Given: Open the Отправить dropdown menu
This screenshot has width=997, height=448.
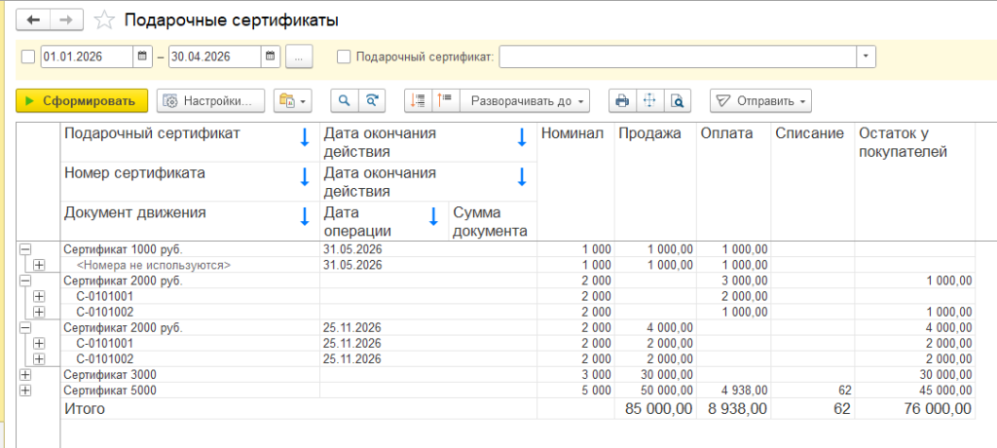Looking at the screenshot, I should tap(760, 100).
